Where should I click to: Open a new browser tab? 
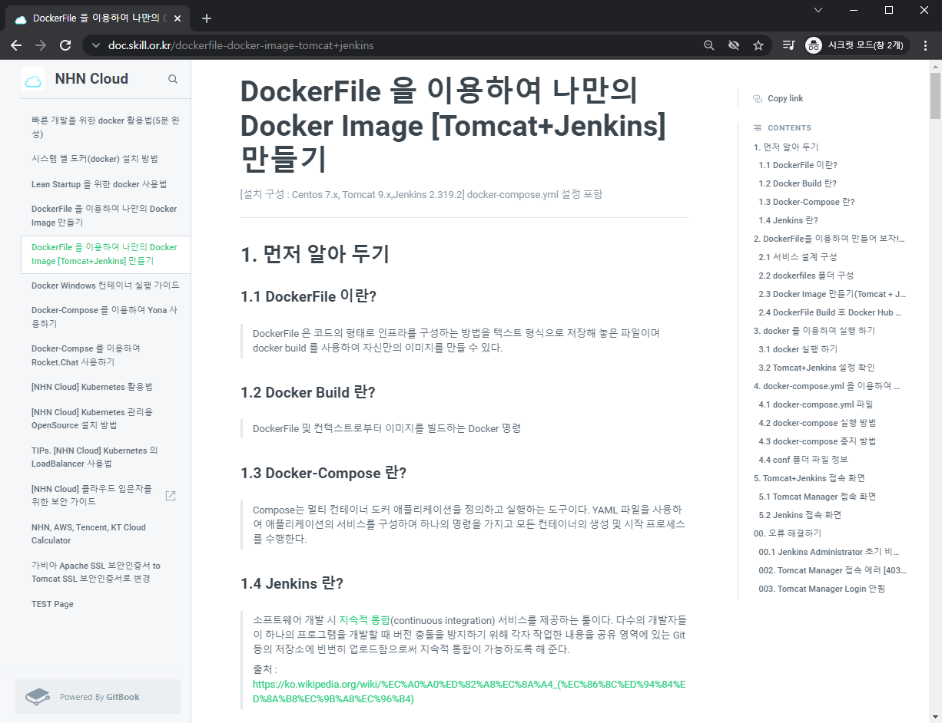point(207,18)
